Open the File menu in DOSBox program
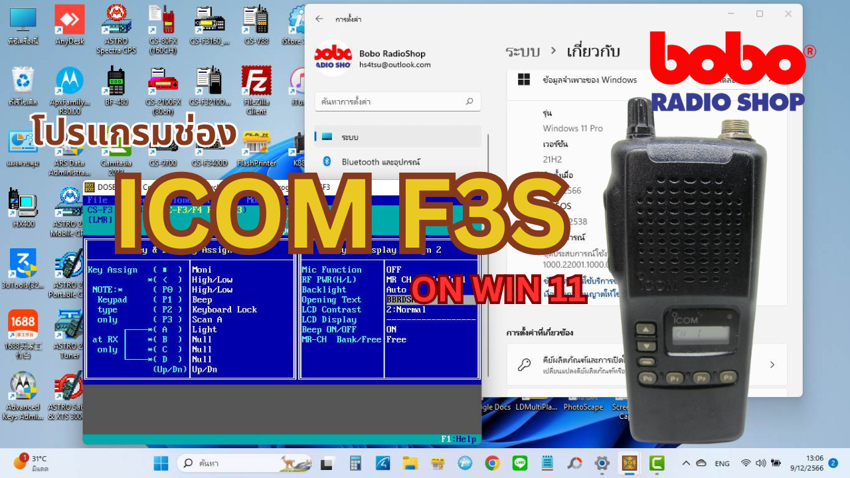This screenshot has height=478, width=850. pos(98,200)
